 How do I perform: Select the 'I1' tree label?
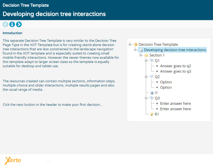tap(156, 93)
